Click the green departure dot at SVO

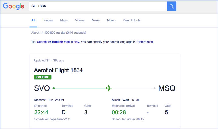pyautogui.click(x=54, y=88)
